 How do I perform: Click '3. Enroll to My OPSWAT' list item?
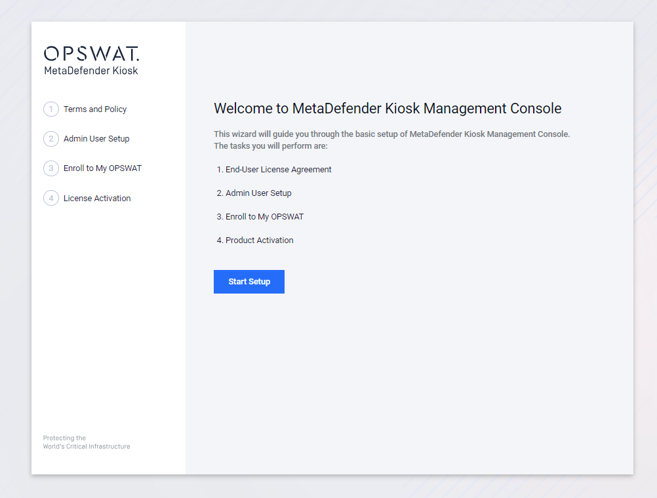(x=260, y=216)
